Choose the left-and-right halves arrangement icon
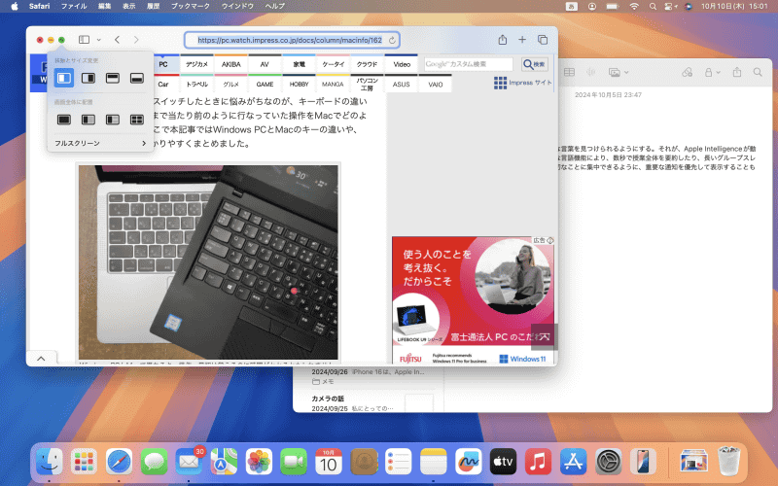 tap(88, 120)
